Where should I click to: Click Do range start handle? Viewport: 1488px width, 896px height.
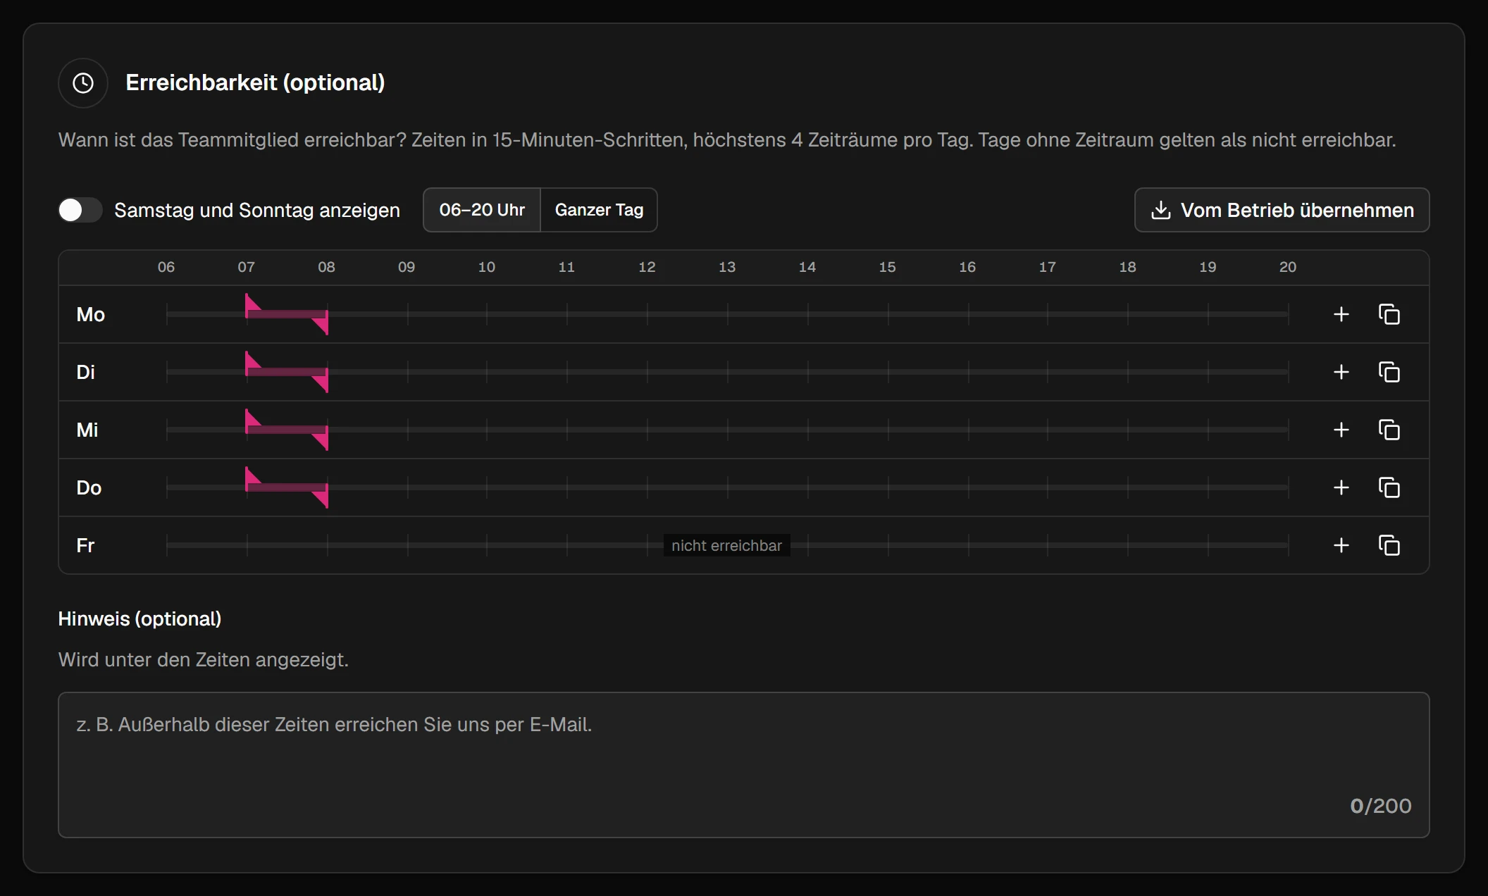[252, 477]
